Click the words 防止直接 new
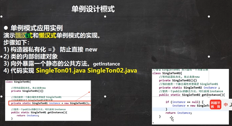This screenshot has width=232, height=126. [78, 49]
